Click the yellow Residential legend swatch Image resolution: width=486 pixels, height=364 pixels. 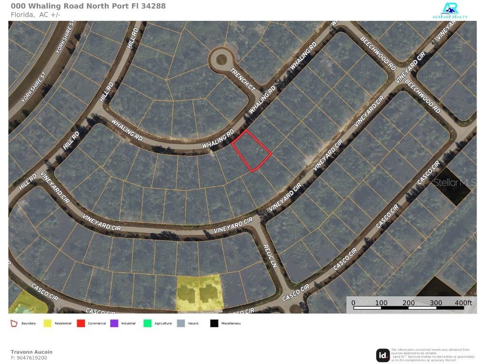pyautogui.click(x=47, y=323)
